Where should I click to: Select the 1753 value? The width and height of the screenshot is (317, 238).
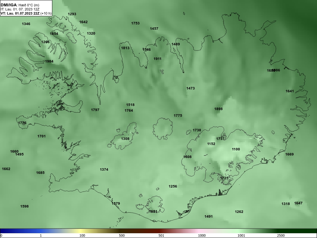click(135, 23)
